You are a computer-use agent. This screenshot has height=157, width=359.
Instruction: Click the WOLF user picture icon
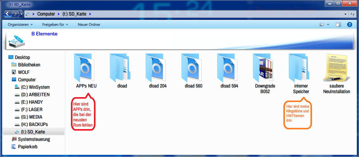click(14, 72)
